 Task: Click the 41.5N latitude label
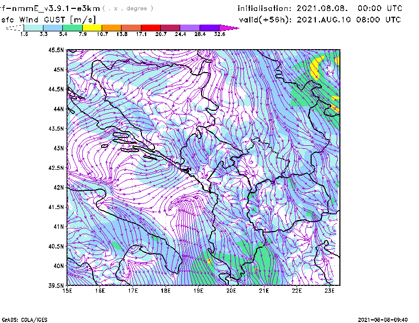click(57, 207)
